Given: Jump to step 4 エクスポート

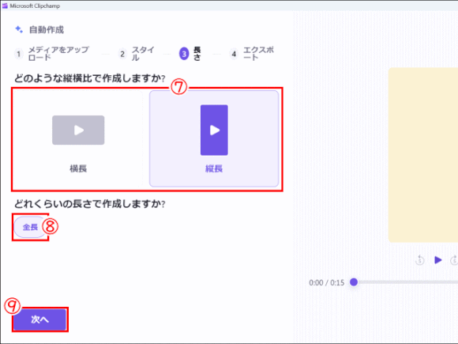Looking at the screenshot, I should 252,54.
